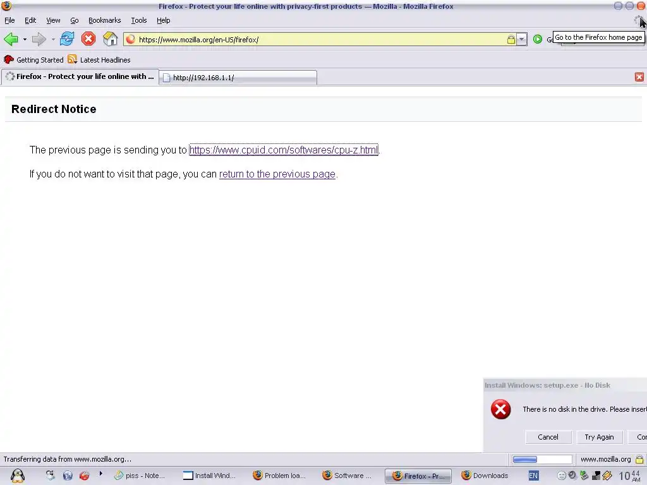This screenshot has height=485, width=647.
Task: Click the address bar URL field
Action: [x=321, y=40]
